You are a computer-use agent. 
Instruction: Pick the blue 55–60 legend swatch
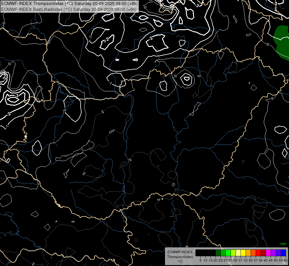(283, 253)
